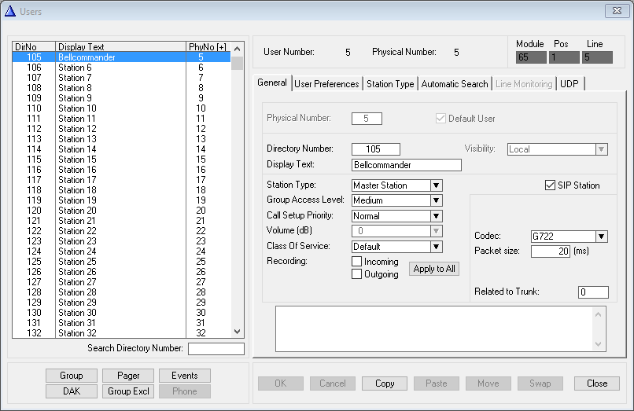Switch to the User Preferences tab
This screenshot has height=411, width=634.
tap(326, 84)
